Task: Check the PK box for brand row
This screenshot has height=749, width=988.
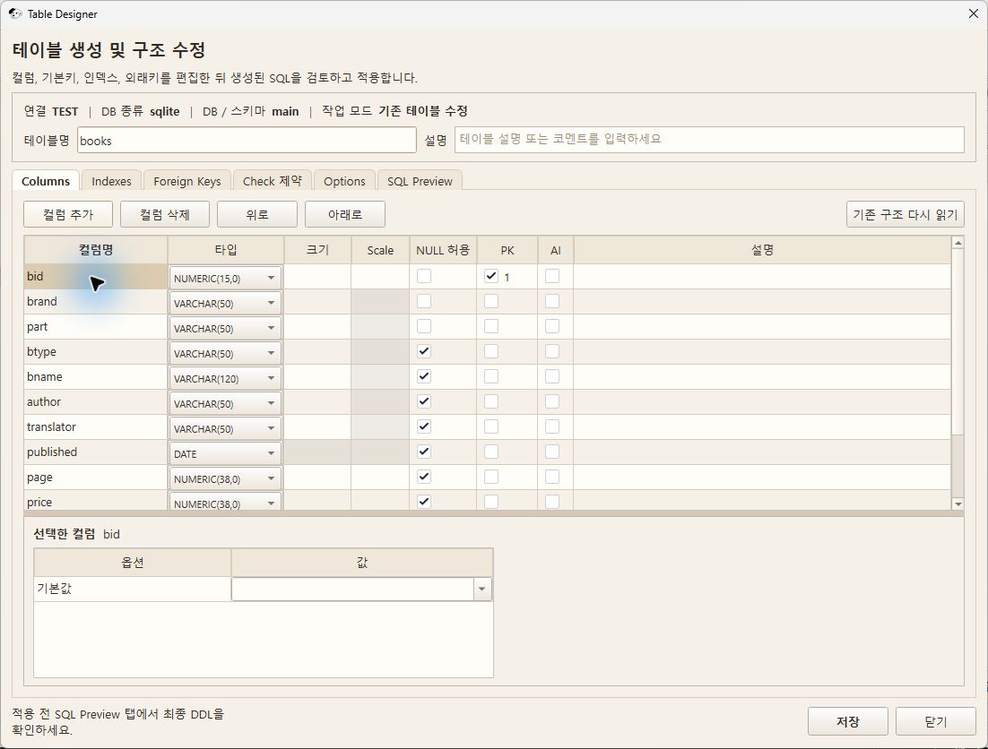Action: pos(490,302)
